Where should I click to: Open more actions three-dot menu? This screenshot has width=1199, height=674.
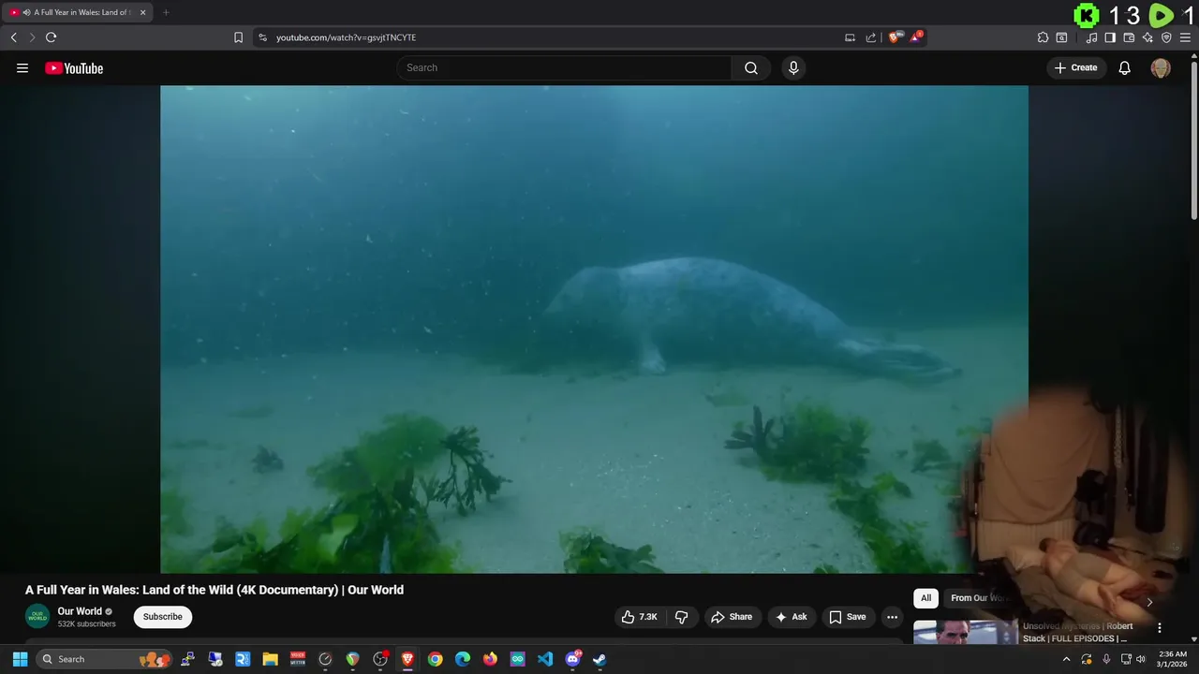click(893, 617)
